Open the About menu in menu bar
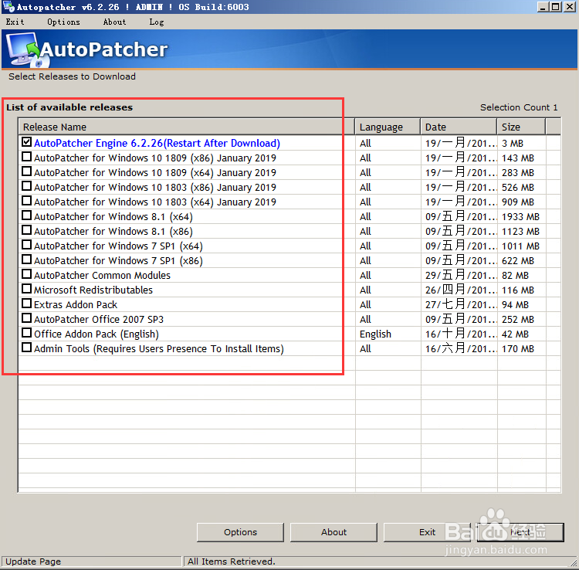This screenshot has width=579, height=570. point(114,22)
